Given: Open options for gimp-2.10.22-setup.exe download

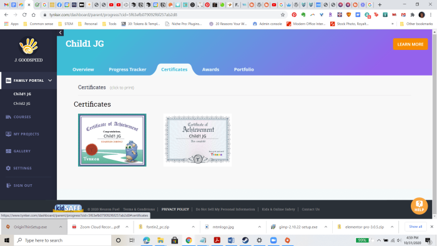Looking at the screenshot, I should coord(325,227).
